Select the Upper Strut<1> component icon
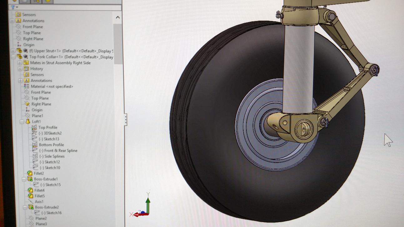Image resolution: width=404 pixels, height=227 pixels. pos(19,51)
